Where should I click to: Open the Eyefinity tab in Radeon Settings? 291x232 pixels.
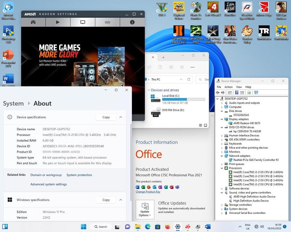(x=108, y=22)
